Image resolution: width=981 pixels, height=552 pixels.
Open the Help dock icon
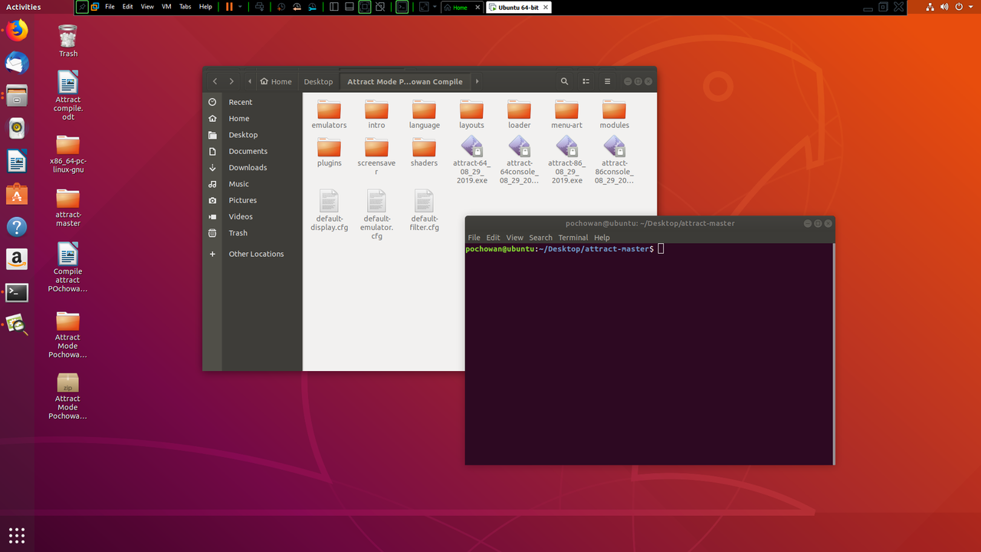(17, 227)
